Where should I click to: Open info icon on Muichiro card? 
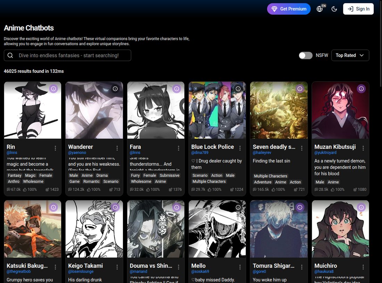[x=361, y=207]
